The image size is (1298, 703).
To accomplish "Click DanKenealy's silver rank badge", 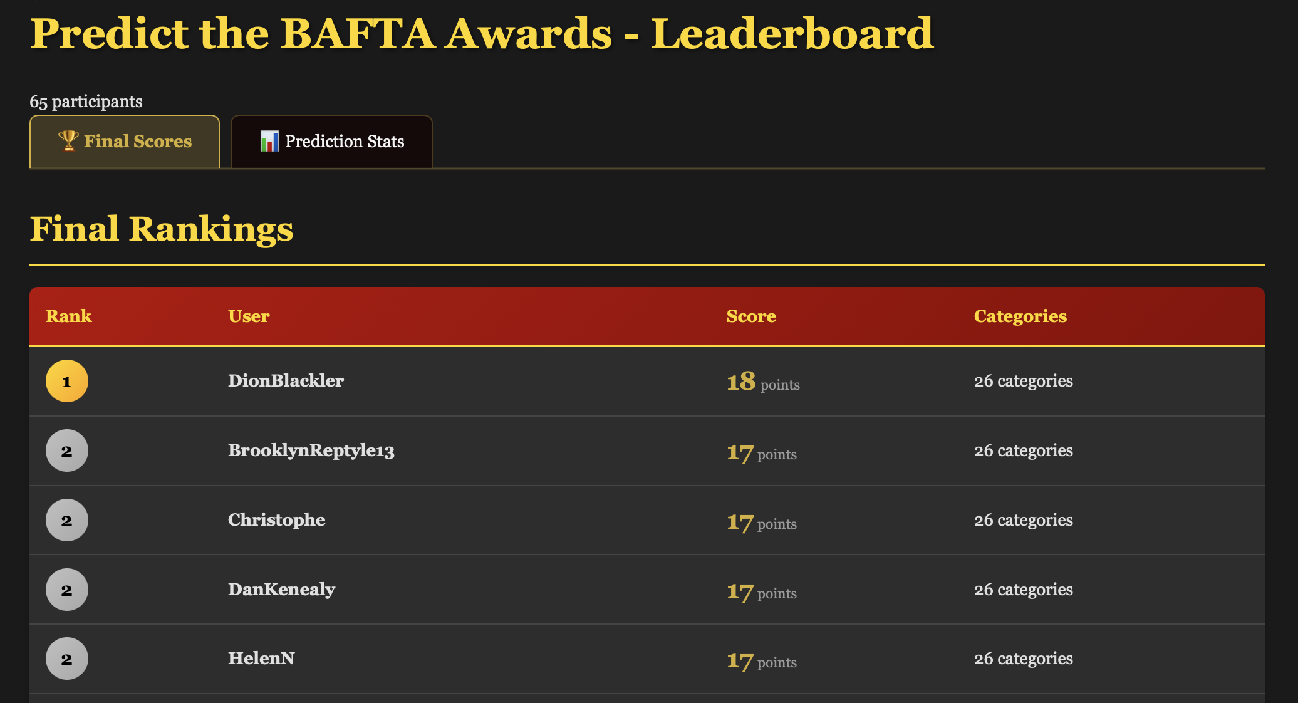I will tap(67, 590).
